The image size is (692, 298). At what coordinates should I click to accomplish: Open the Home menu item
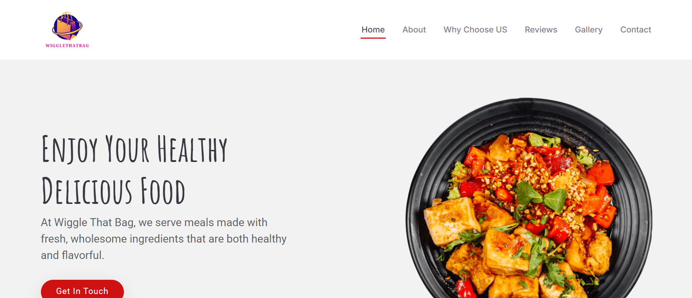point(373,30)
